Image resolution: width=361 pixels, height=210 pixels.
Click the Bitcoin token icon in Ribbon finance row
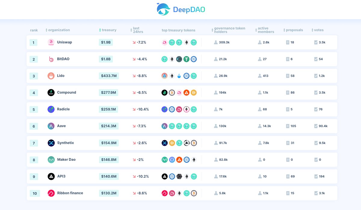point(194,193)
